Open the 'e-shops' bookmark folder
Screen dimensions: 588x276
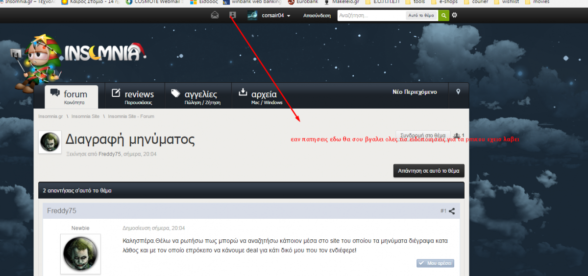pyautogui.click(x=443, y=2)
